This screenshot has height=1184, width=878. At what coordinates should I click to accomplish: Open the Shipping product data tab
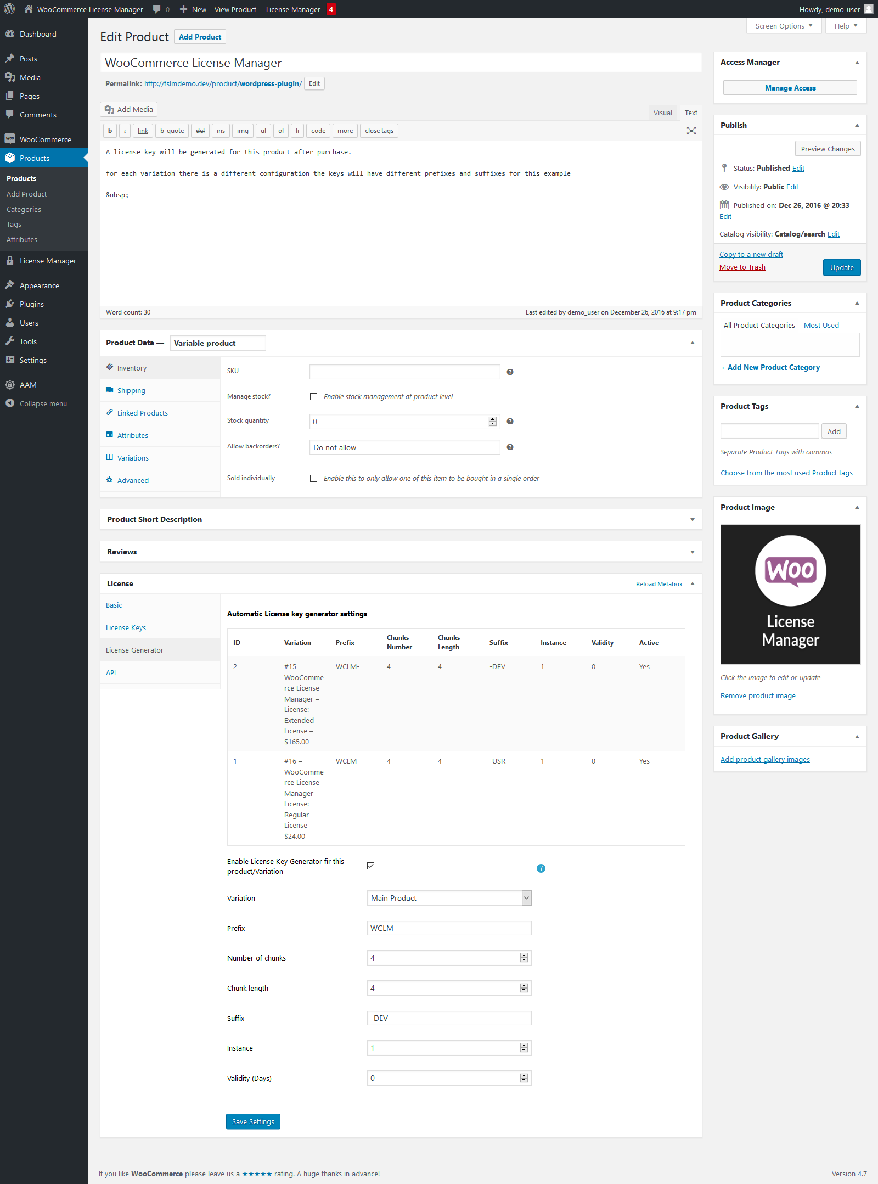coord(160,390)
